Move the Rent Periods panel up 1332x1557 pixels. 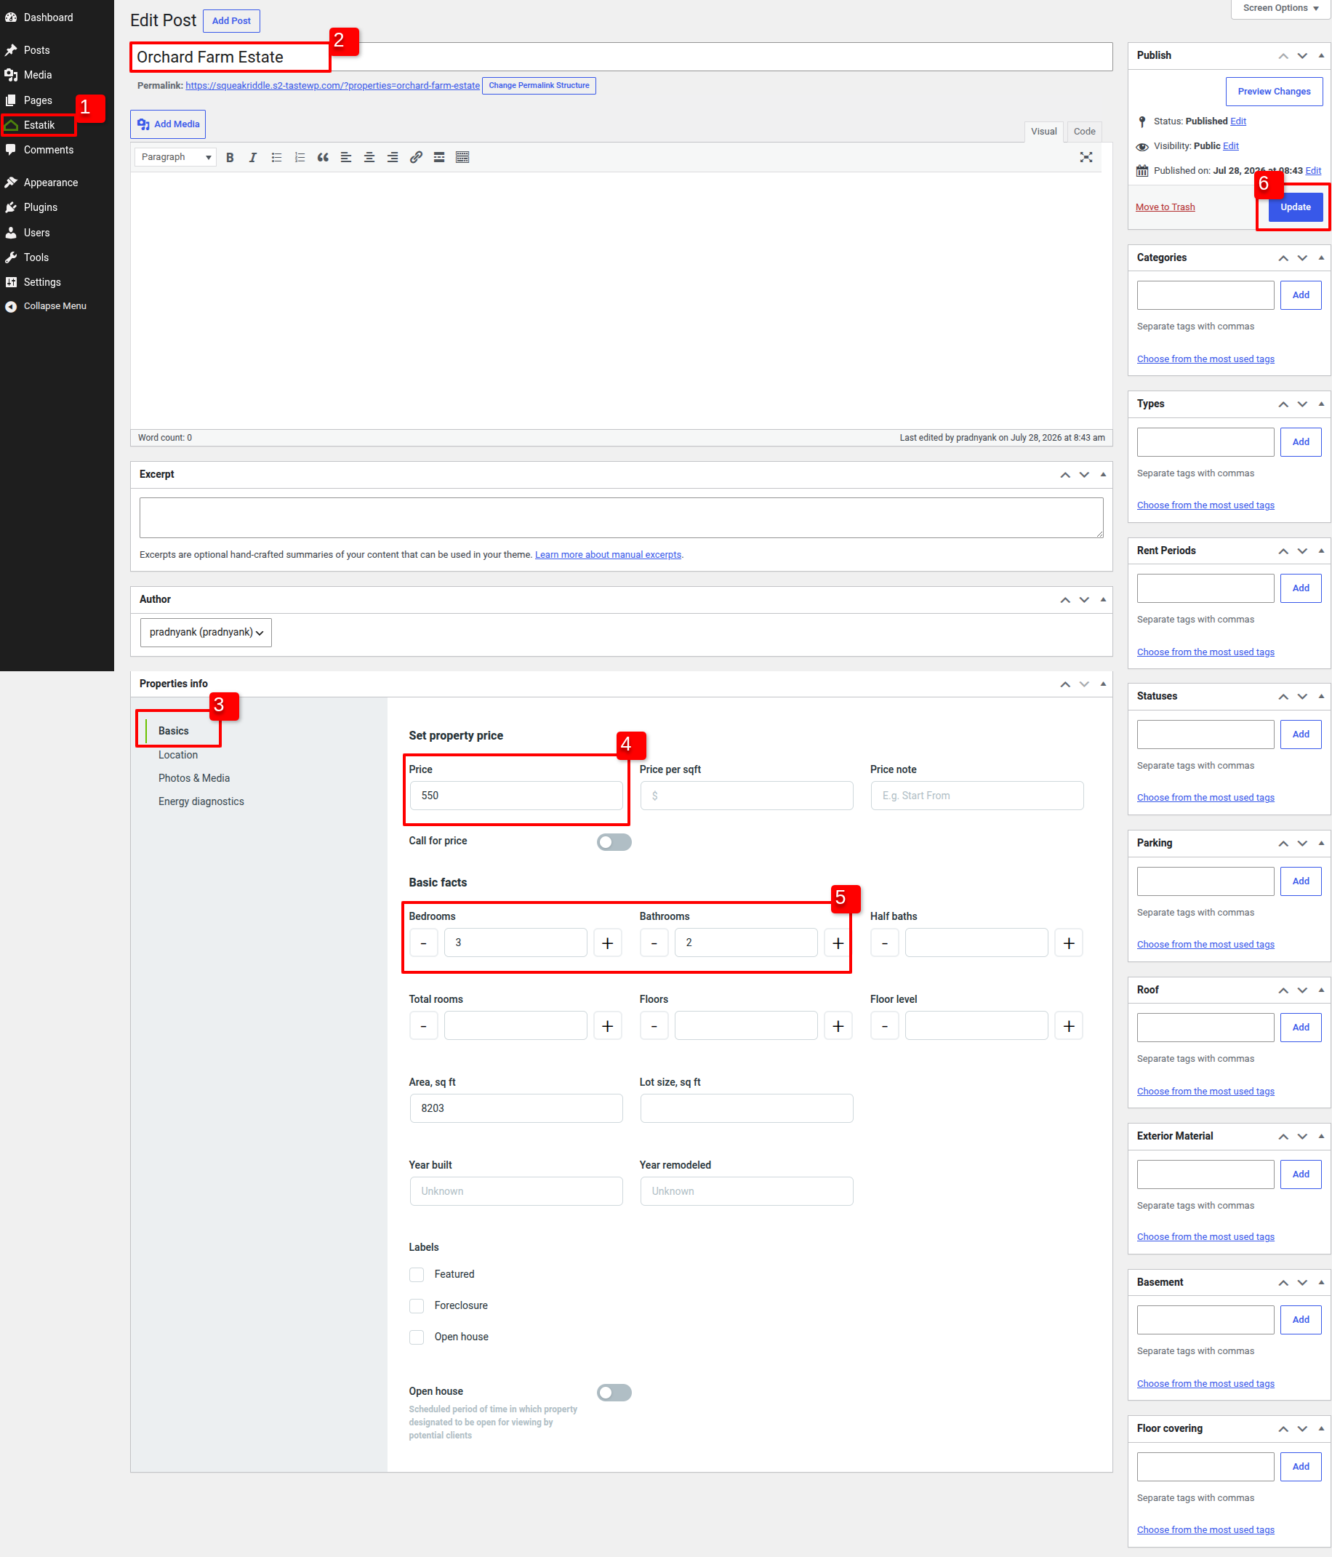(1283, 551)
